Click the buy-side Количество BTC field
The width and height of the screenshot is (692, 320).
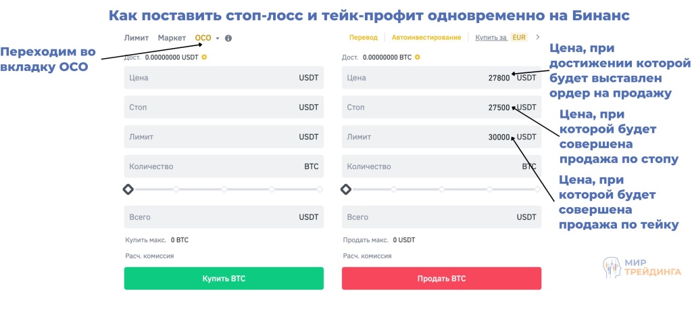coord(223,166)
